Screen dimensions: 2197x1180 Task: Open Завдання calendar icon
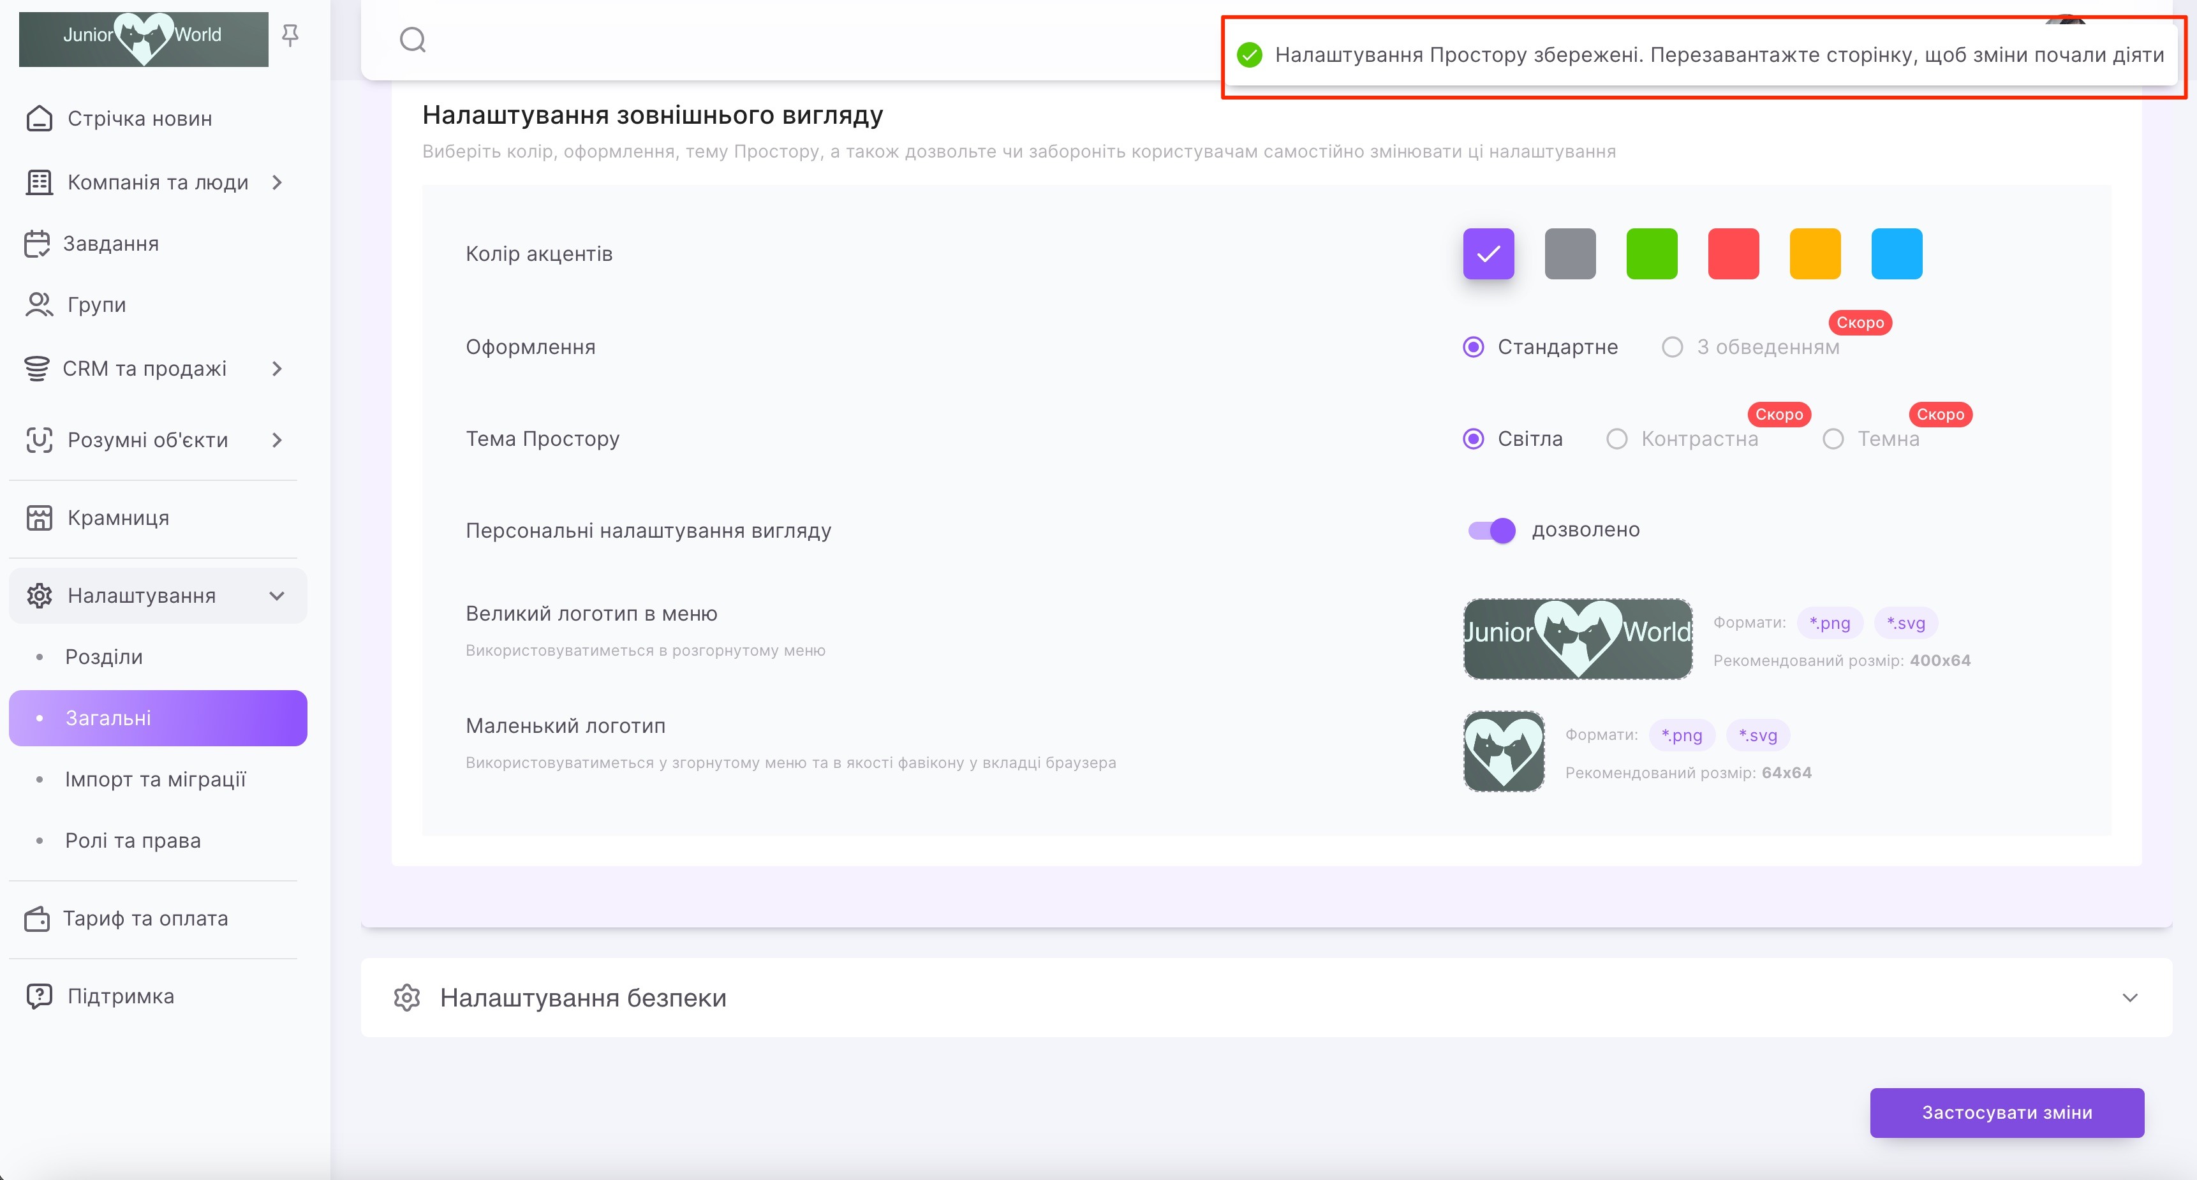pos(36,244)
